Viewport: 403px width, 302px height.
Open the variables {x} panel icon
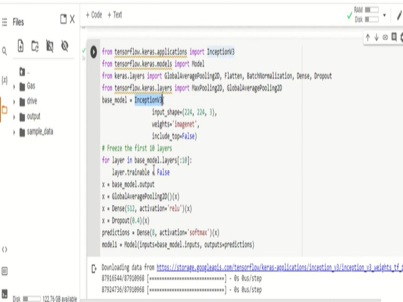click(4, 81)
